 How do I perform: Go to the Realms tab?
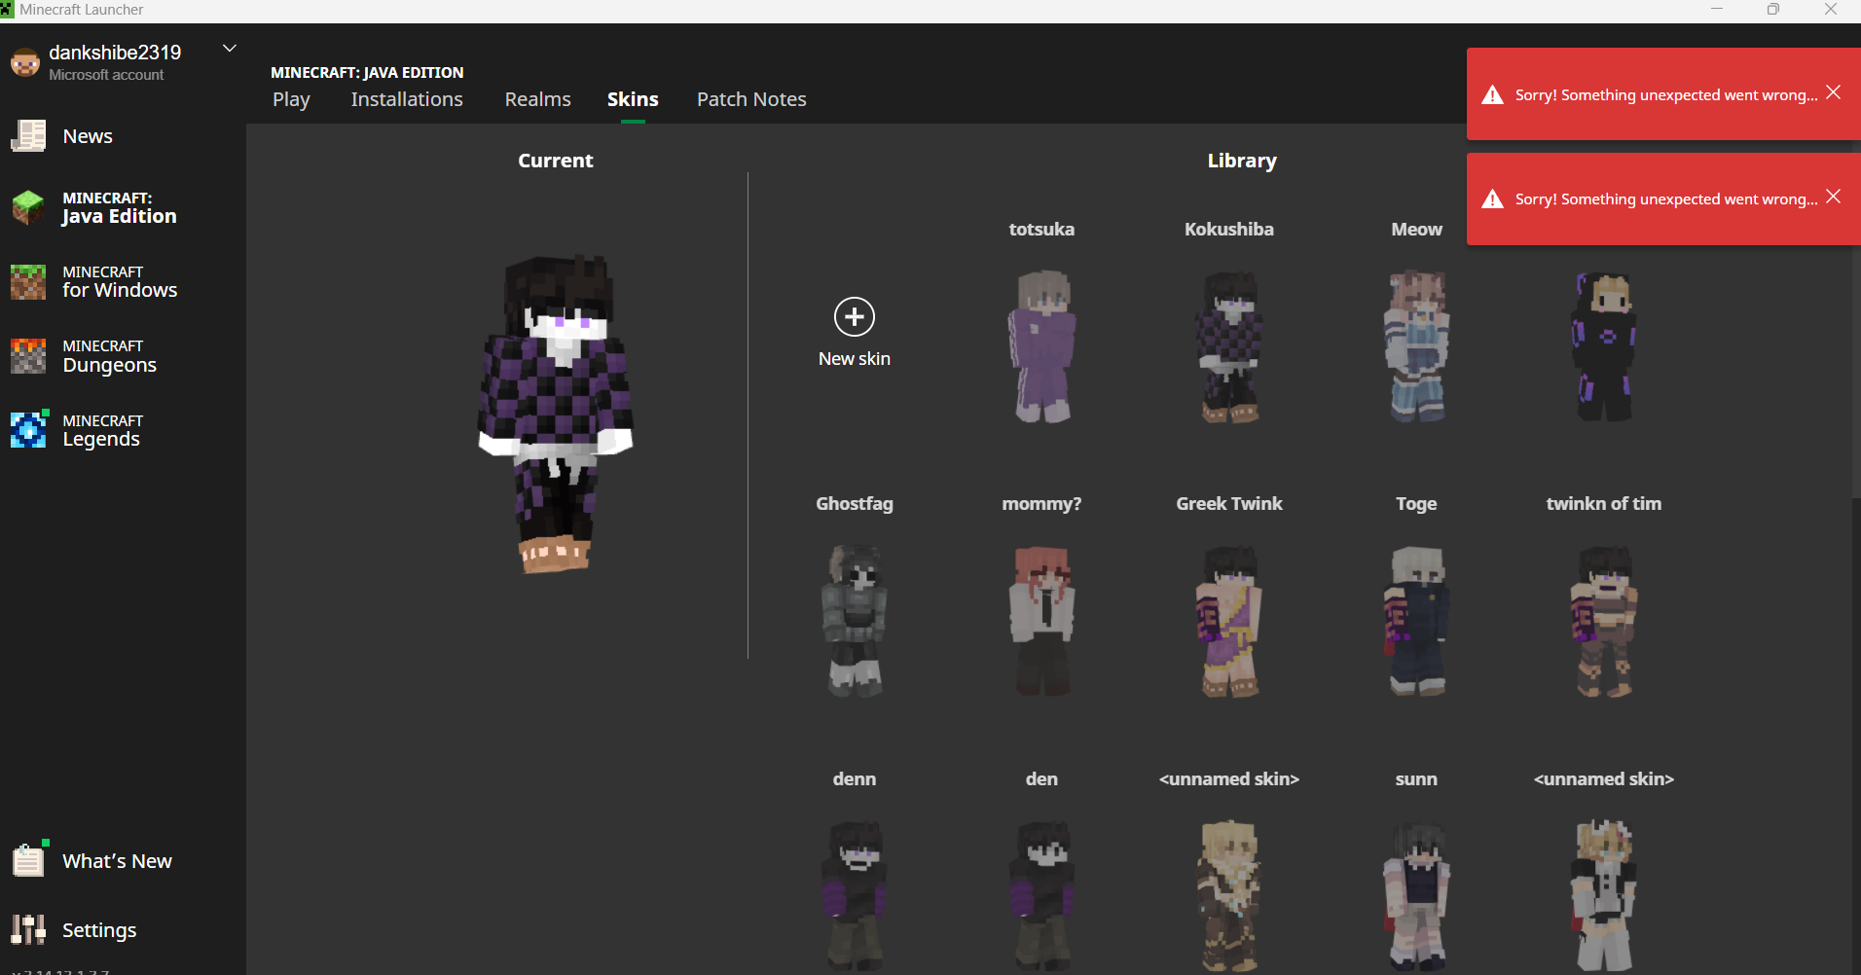point(537,99)
